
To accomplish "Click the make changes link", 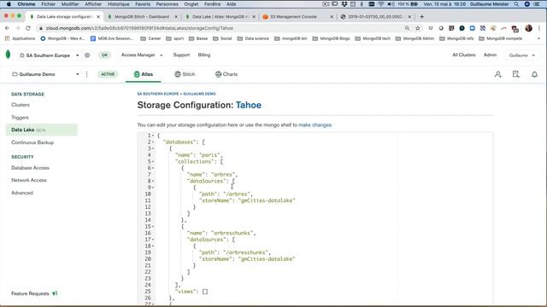I will [x=315, y=125].
